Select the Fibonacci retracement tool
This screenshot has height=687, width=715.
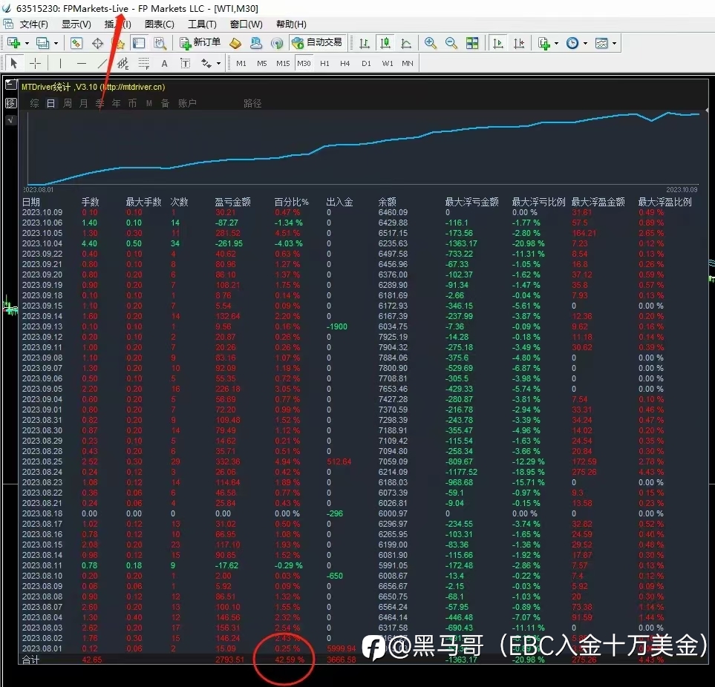coord(143,63)
